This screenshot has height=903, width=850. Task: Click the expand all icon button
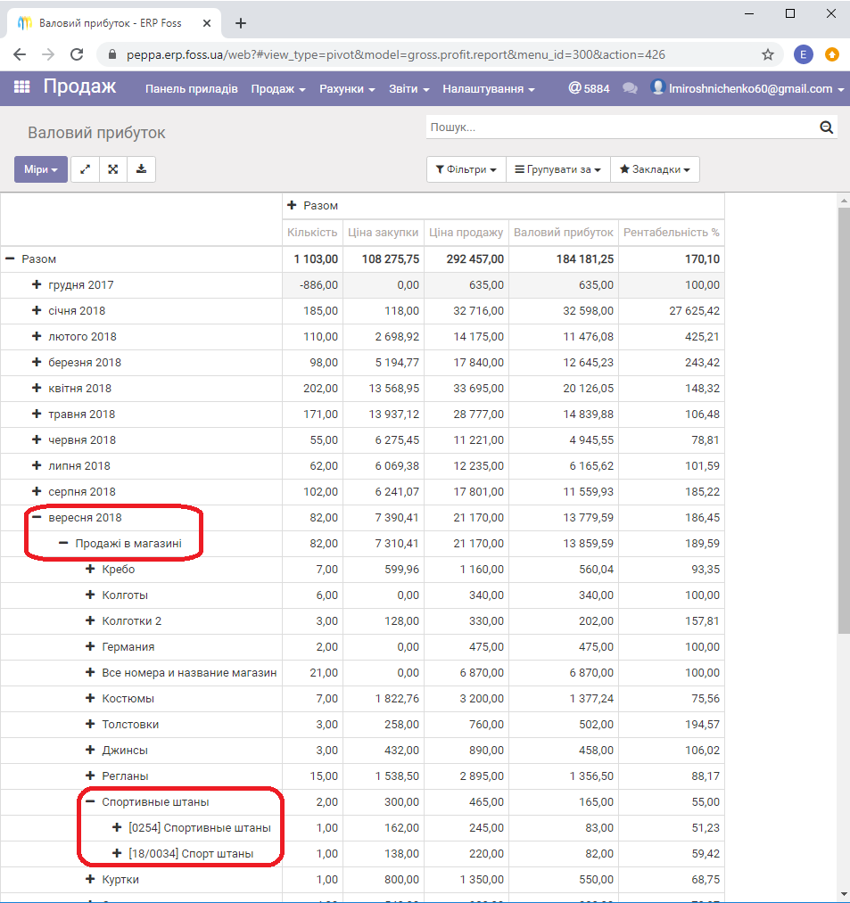click(x=113, y=169)
